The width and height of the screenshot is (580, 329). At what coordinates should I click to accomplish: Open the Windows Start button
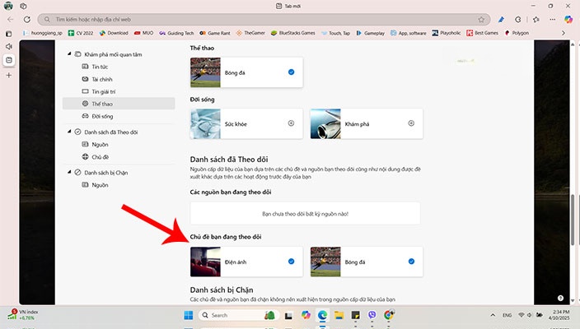tap(189, 315)
